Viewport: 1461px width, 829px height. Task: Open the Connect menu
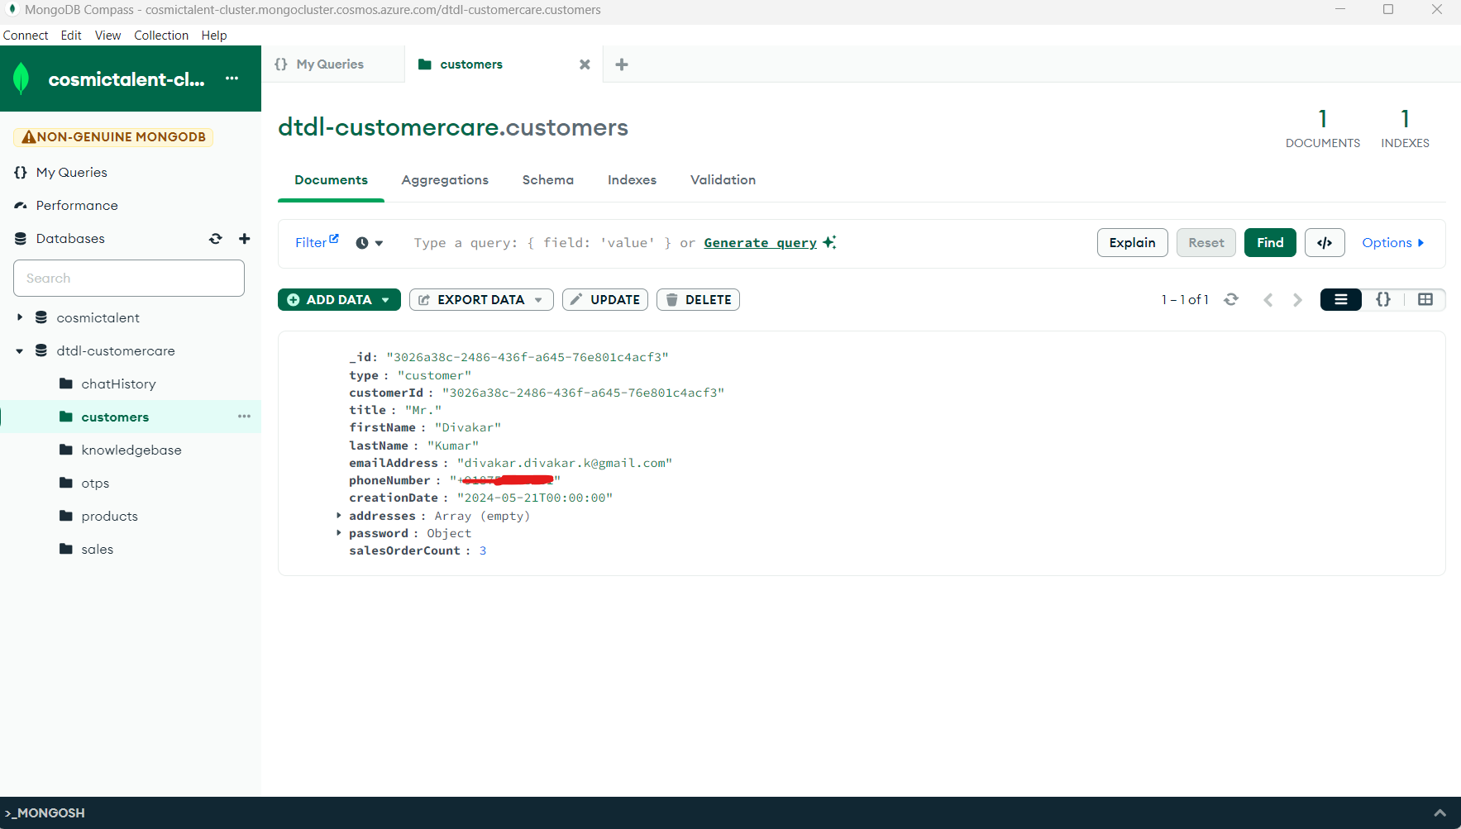coord(26,36)
